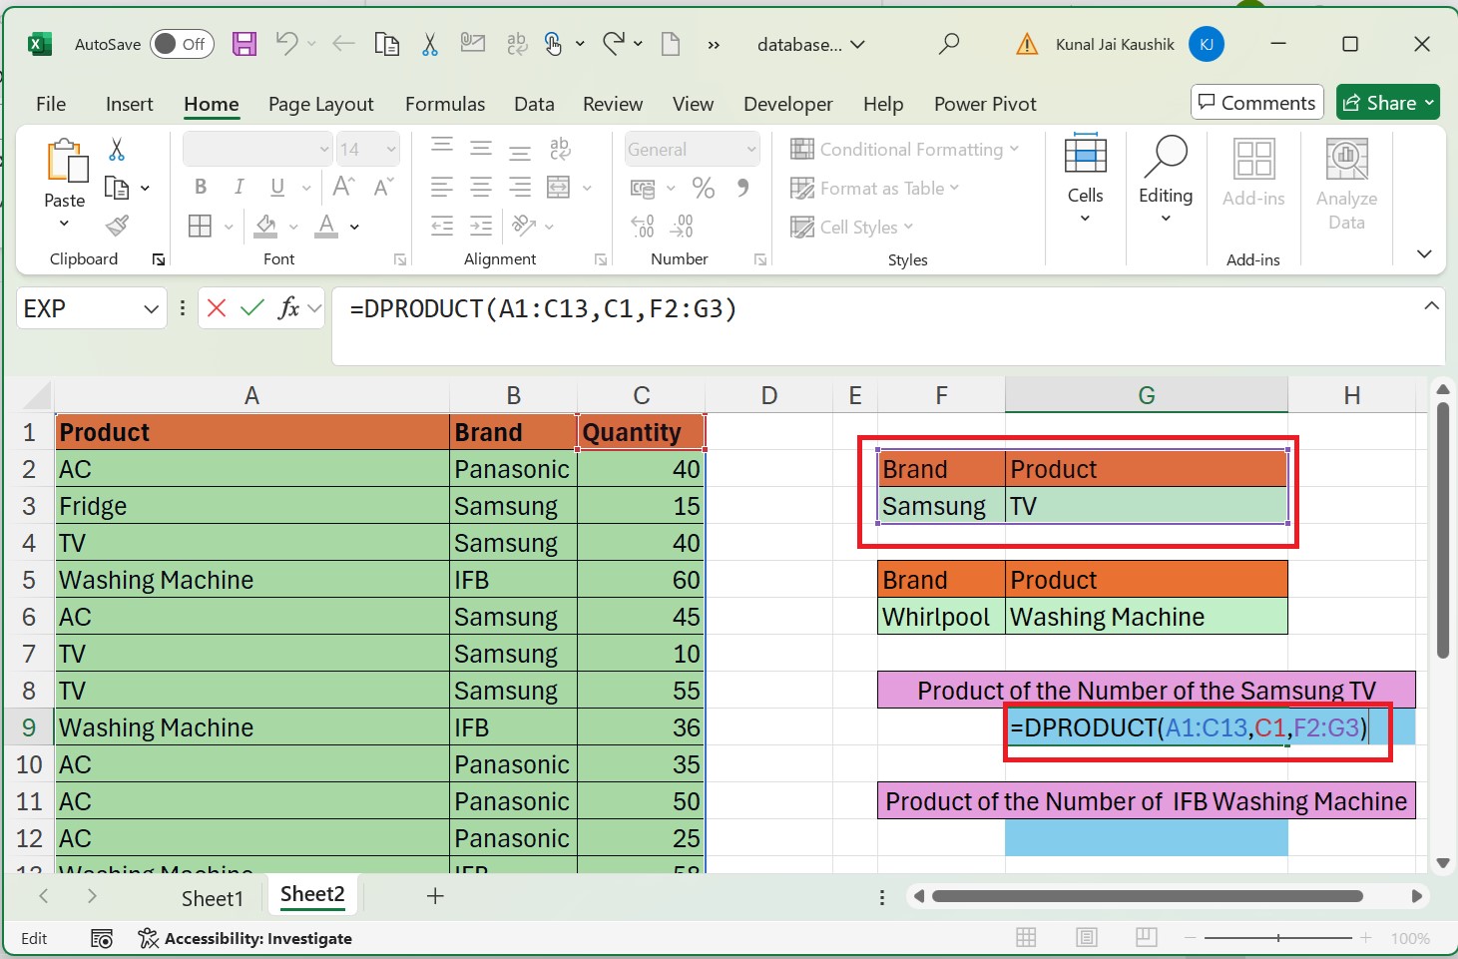Image resolution: width=1458 pixels, height=959 pixels.
Task: Select the Cut (scissors) icon
Action: (x=429, y=44)
